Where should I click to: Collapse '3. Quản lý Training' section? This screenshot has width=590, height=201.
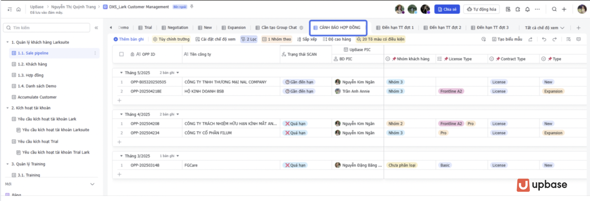pos(7,164)
